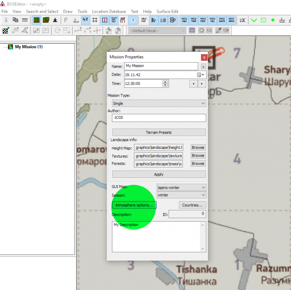Toggle the grid display toolbar button
The image size is (291, 290).
[95, 20]
